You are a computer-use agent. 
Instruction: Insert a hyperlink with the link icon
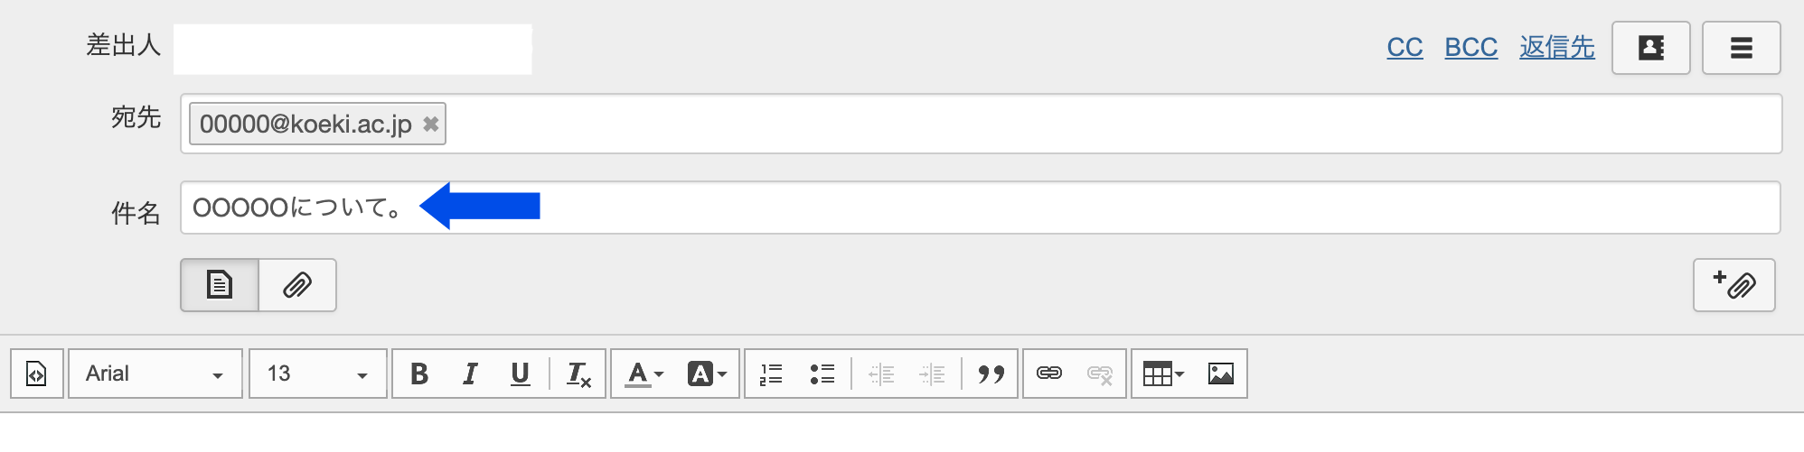[1048, 374]
